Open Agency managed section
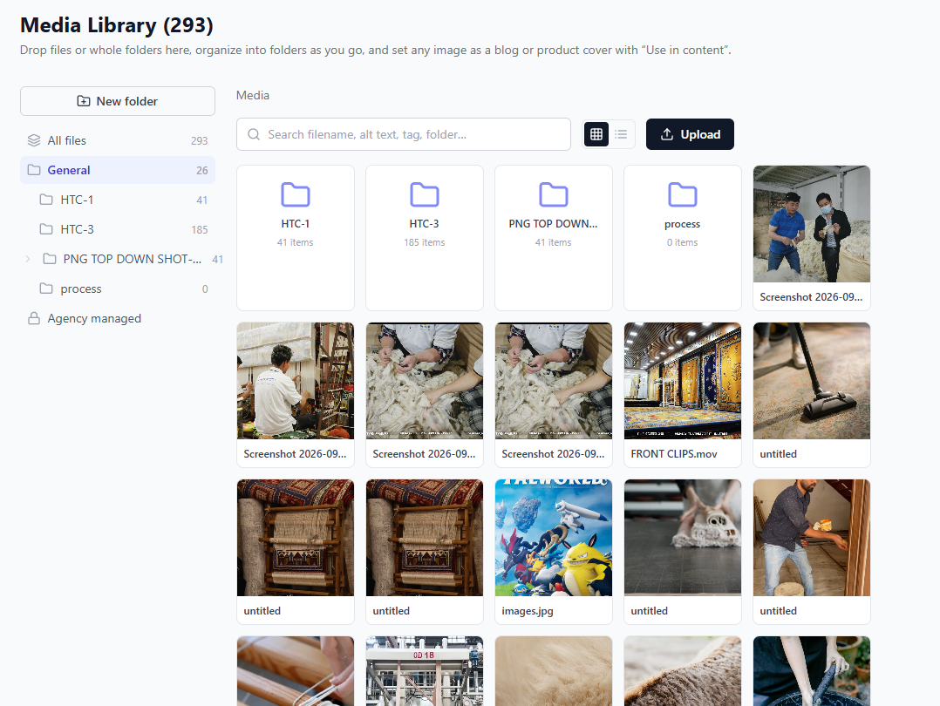 pos(118,318)
